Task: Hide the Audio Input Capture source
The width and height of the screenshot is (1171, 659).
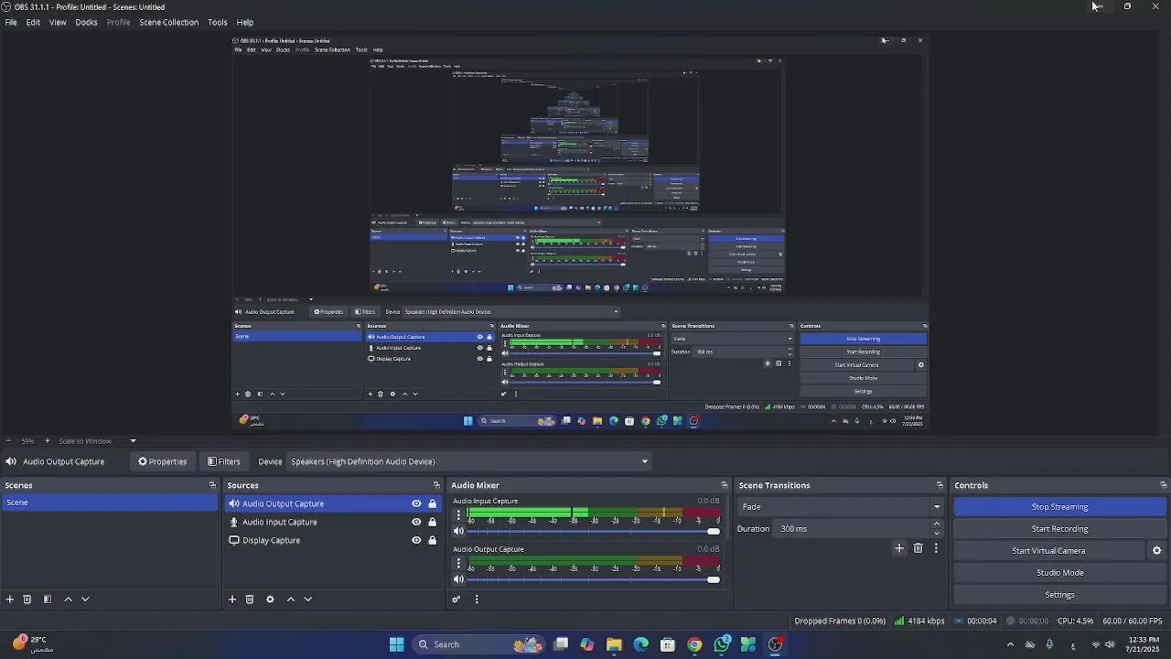Action: (x=416, y=523)
